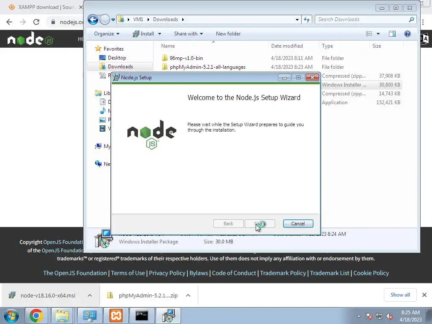This screenshot has height=324, width=432.
Task: Click the XAMPP icon in the taskbar
Action: (116, 316)
